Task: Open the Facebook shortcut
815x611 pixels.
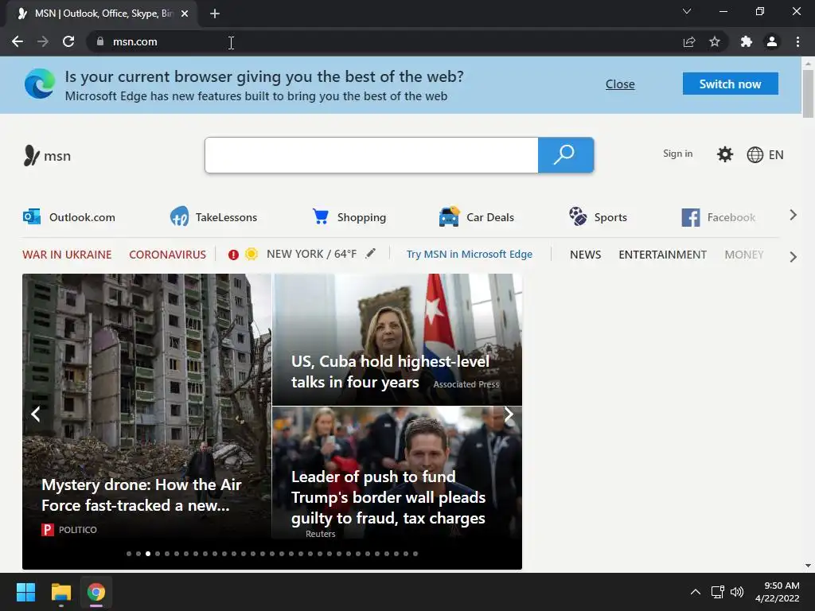Action: pos(719,217)
